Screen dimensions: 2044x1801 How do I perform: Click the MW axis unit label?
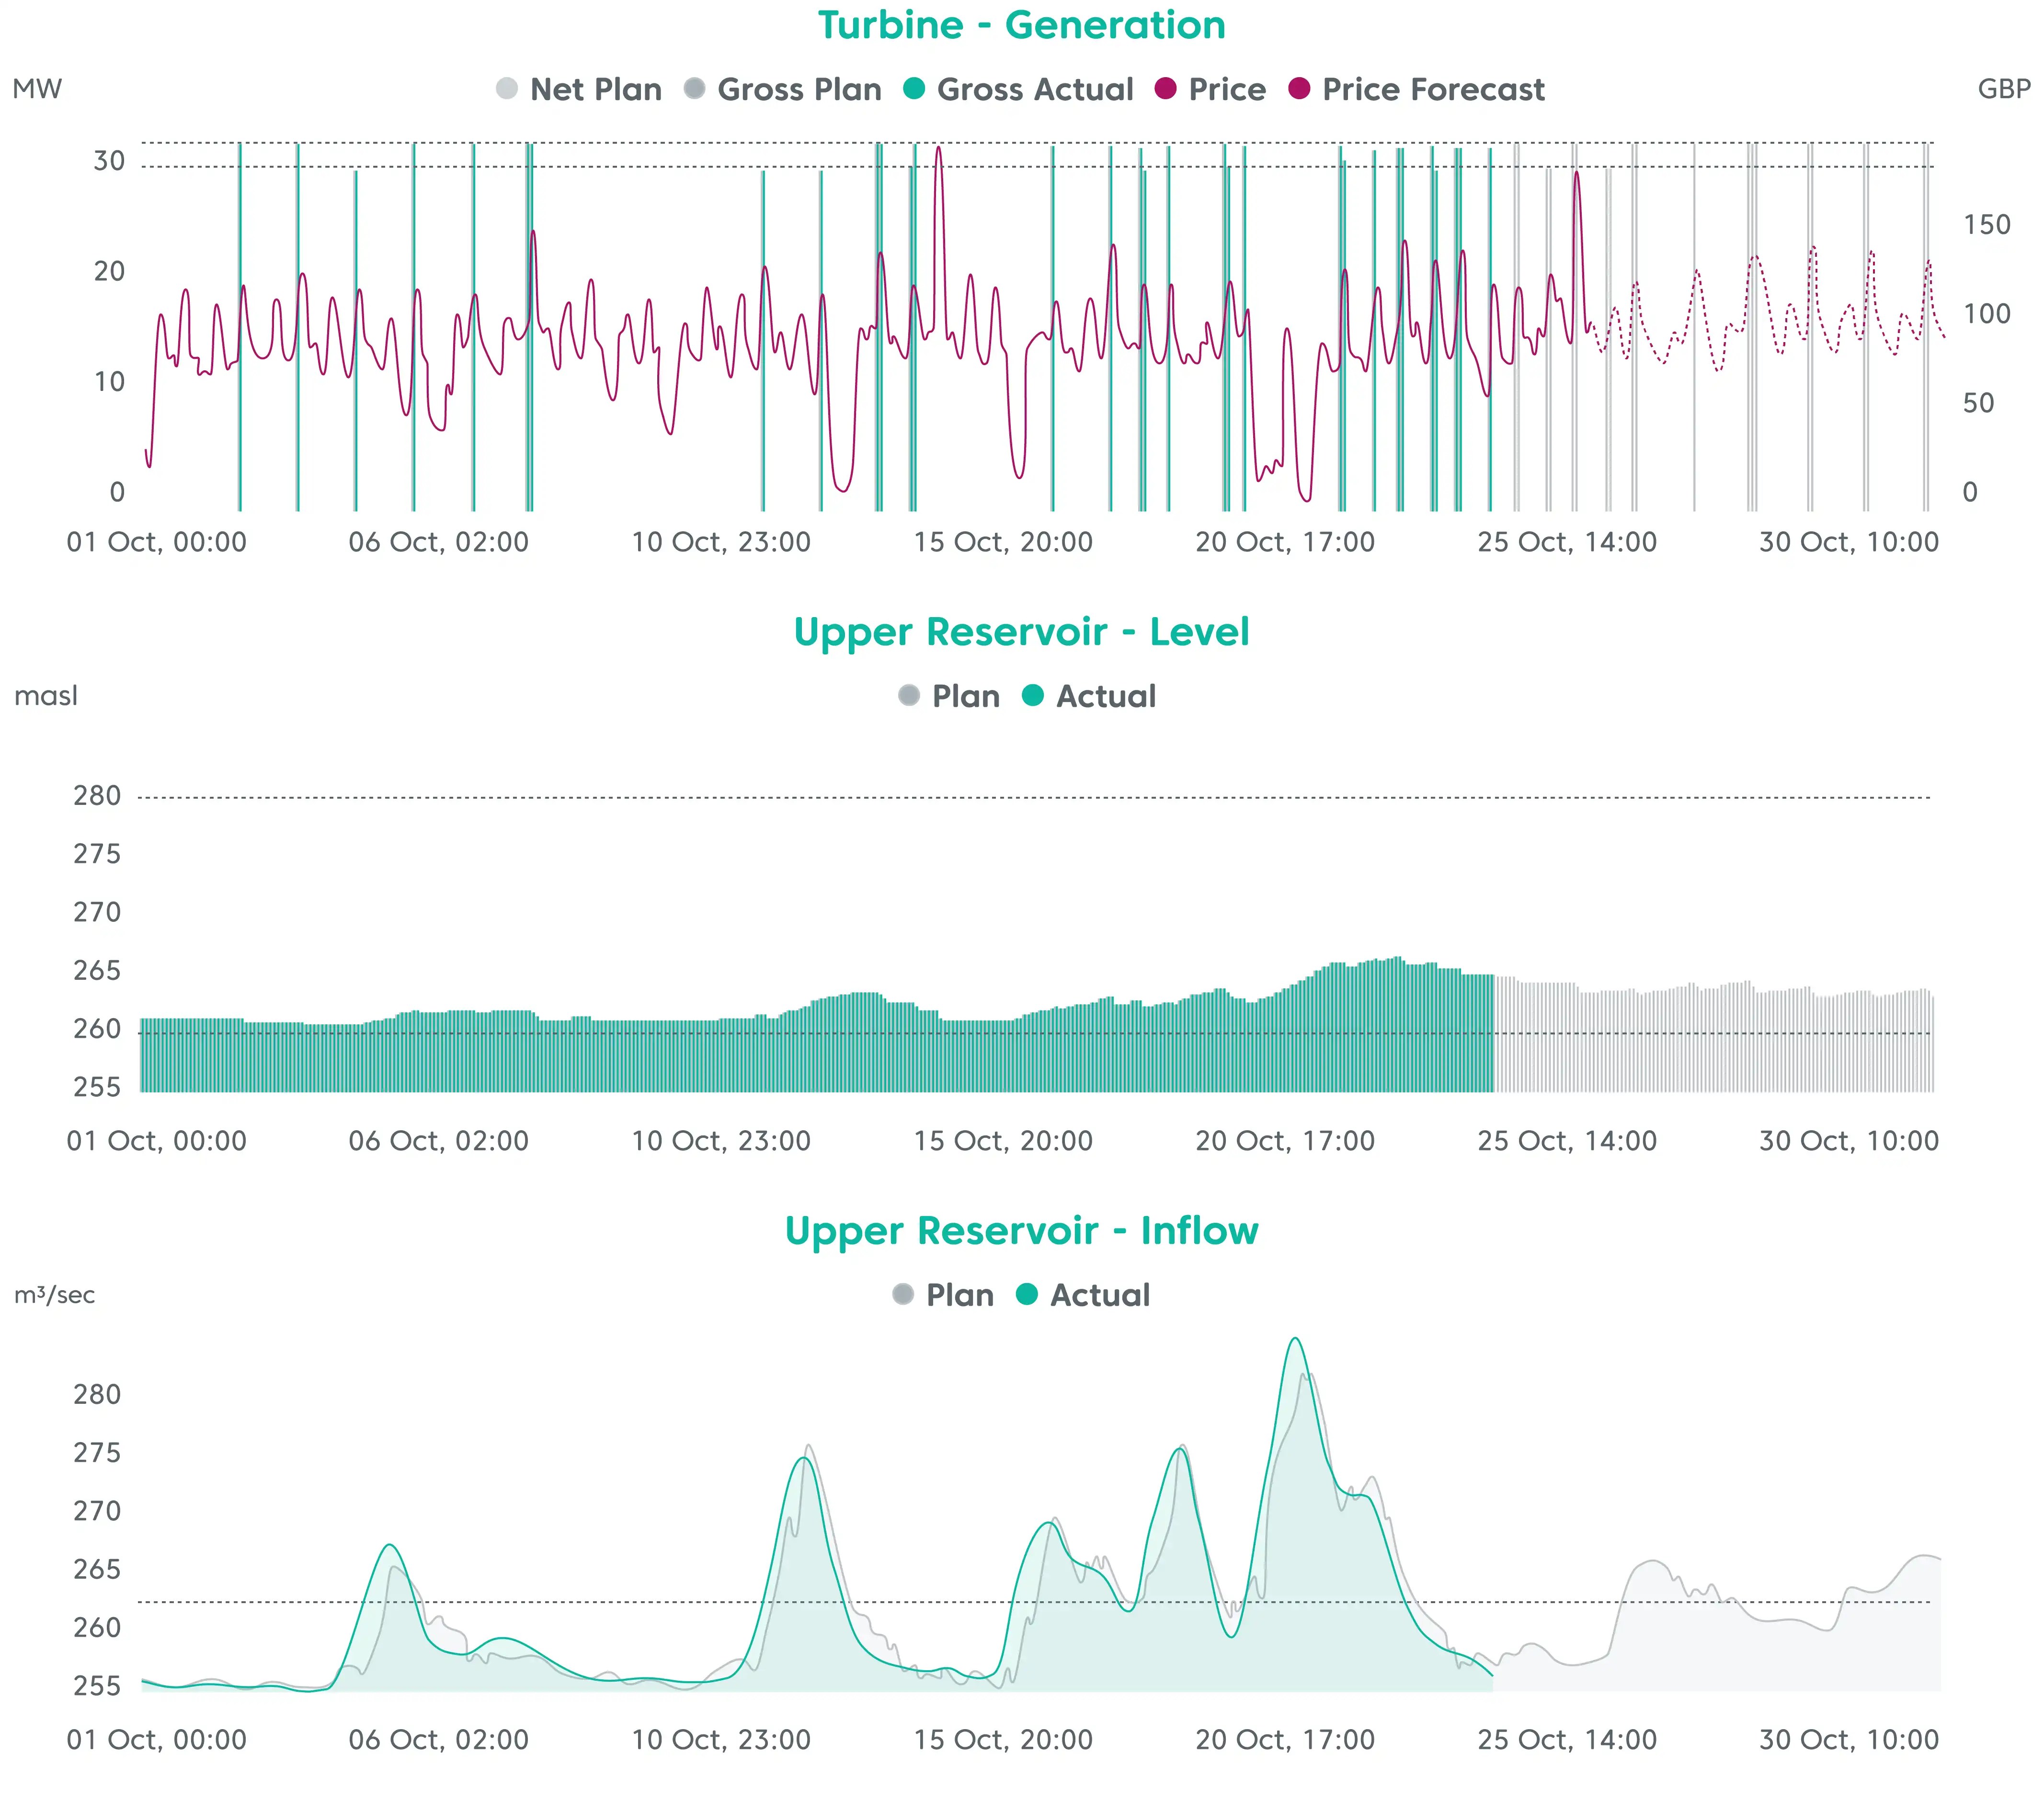[37, 89]
